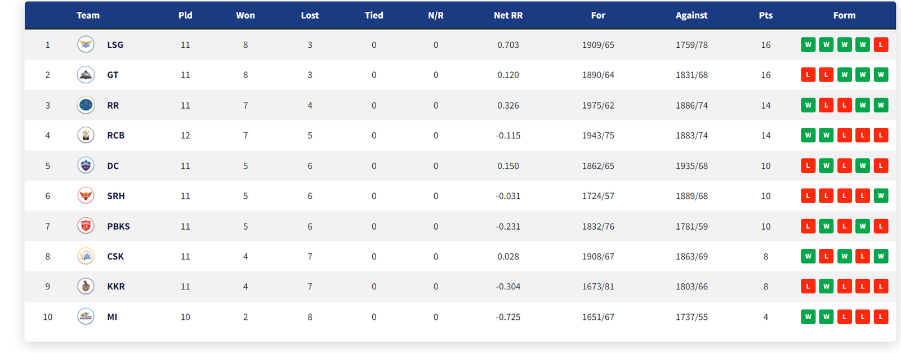This screenshot has width=901, height=353.
Task: Click the Team column header
Action: point(88,15)
